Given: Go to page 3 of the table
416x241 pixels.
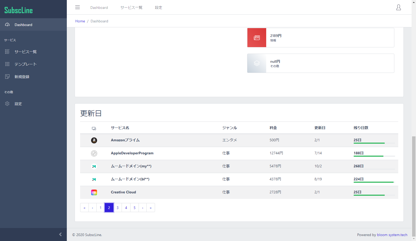Looking at the screenshot, I should click(117, 208).
